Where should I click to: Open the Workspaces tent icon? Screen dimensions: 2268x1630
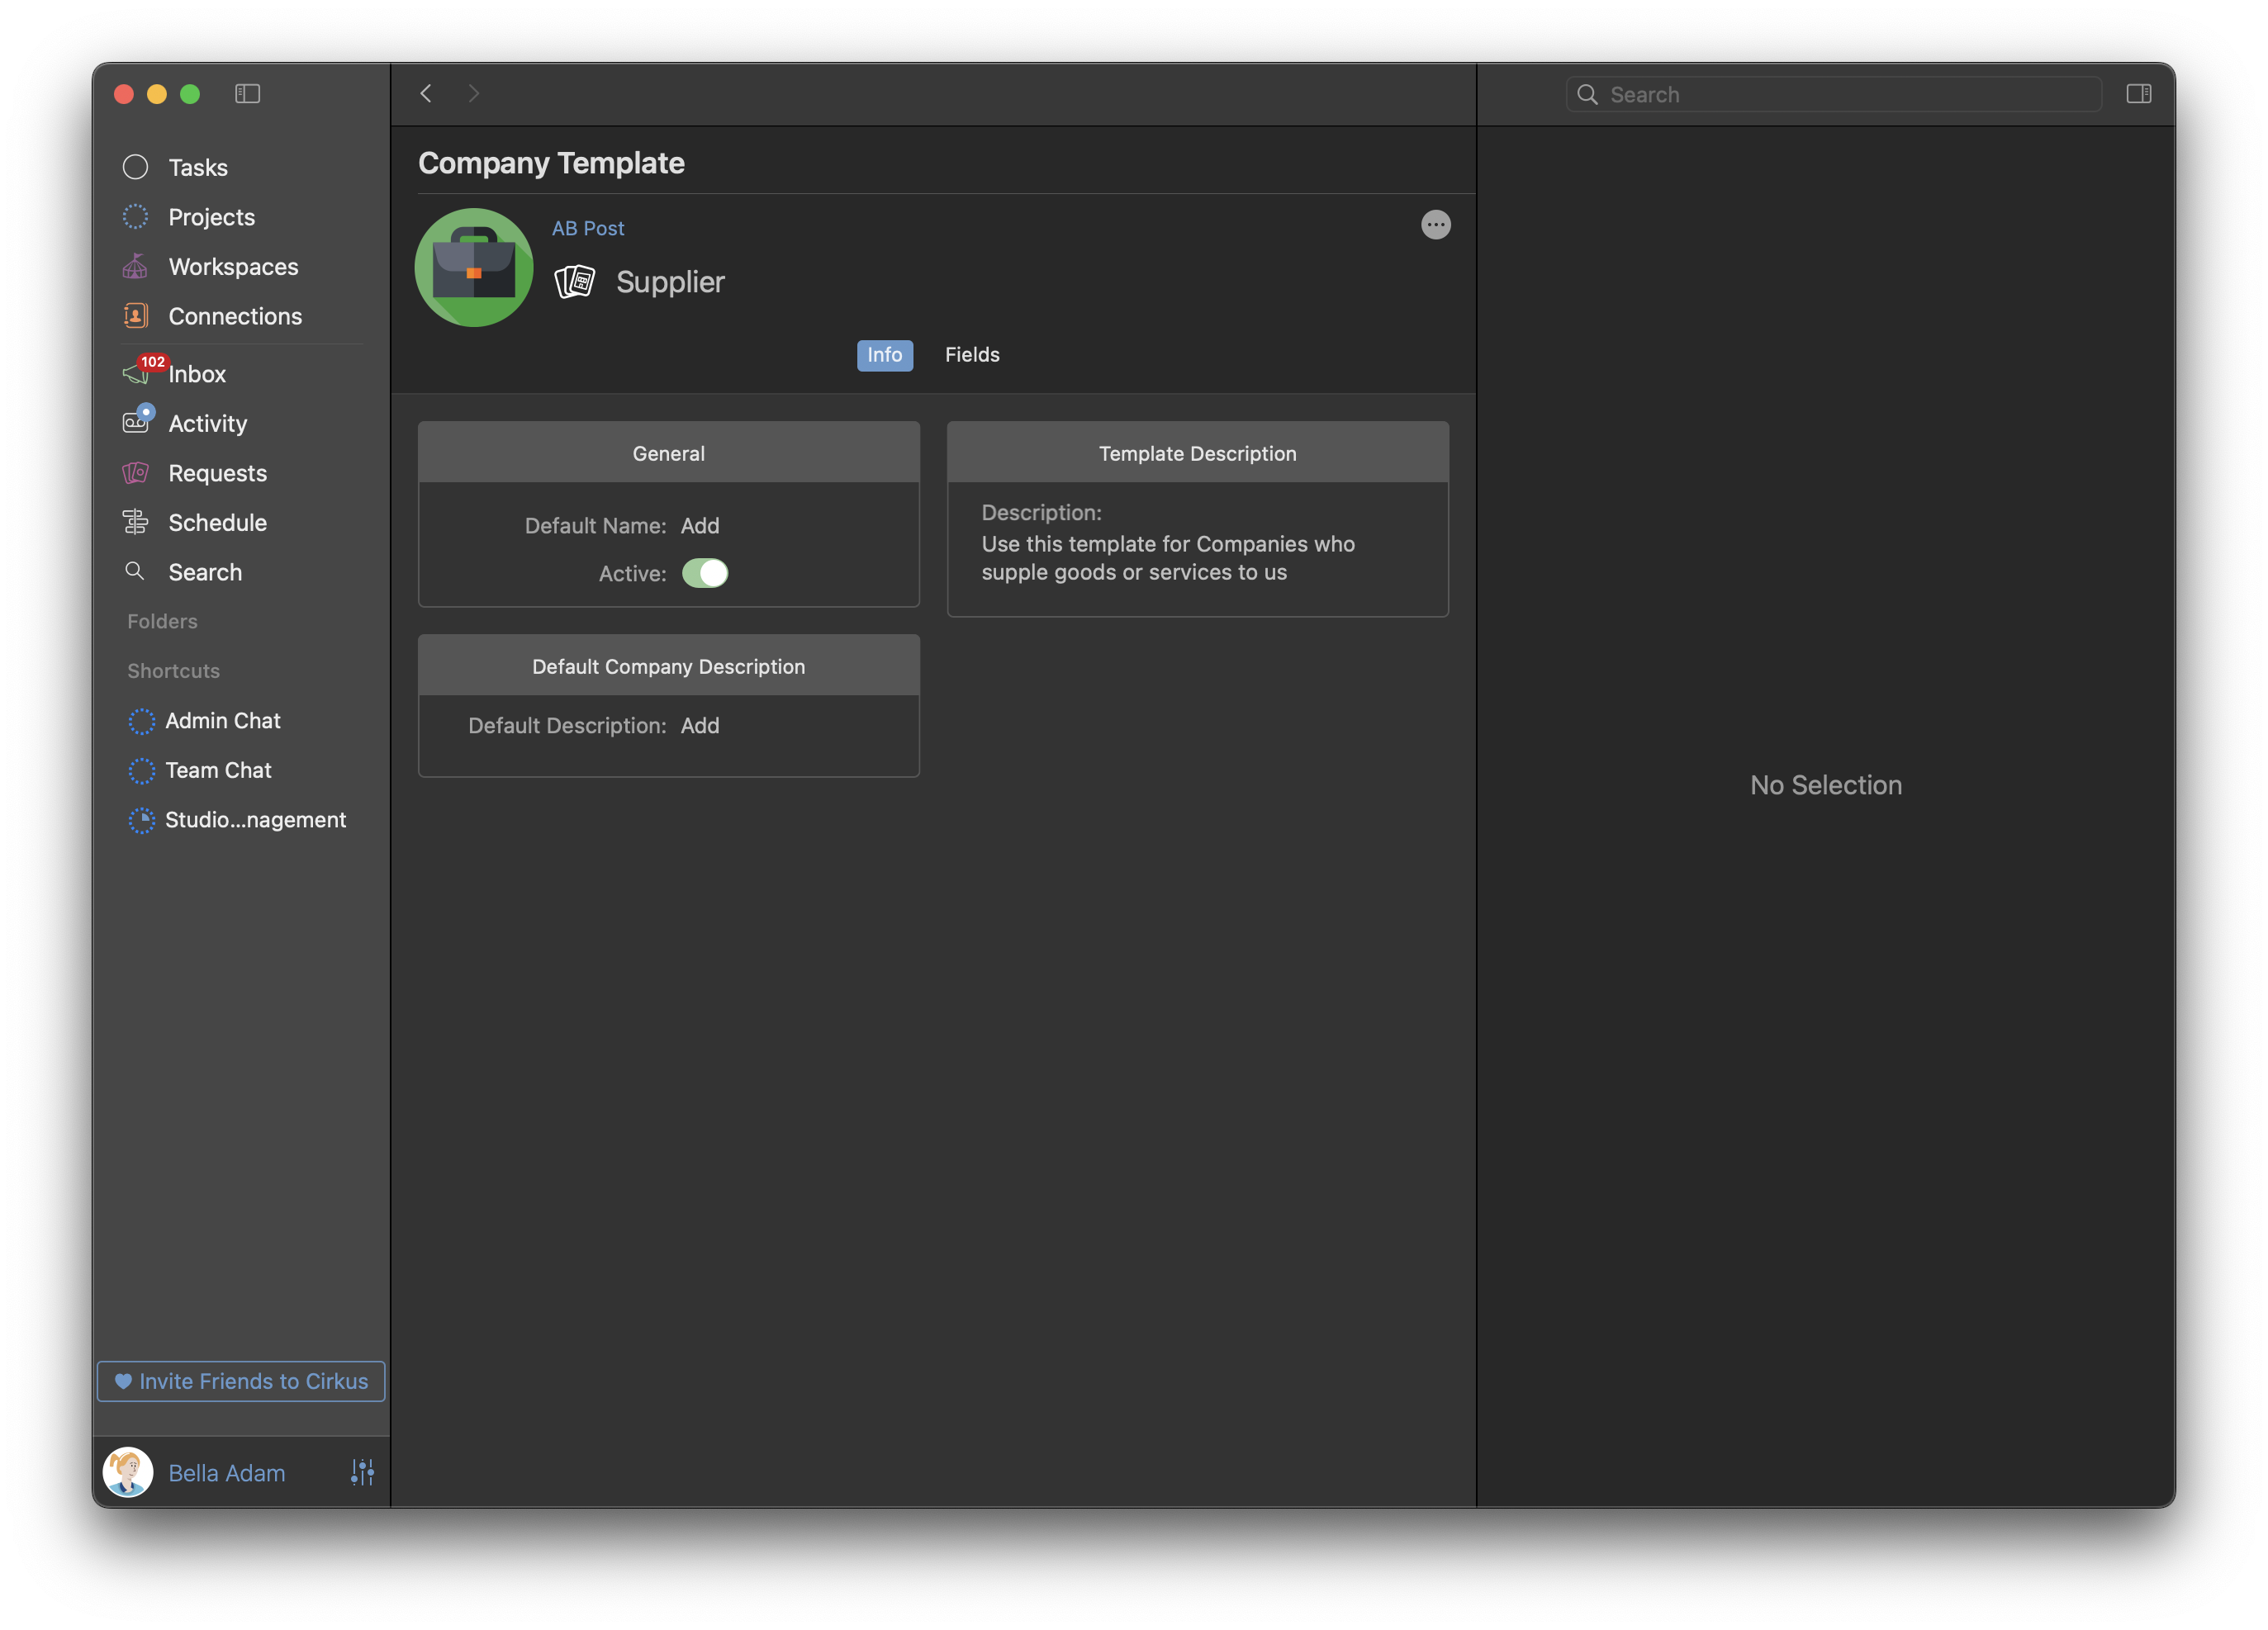135,266
